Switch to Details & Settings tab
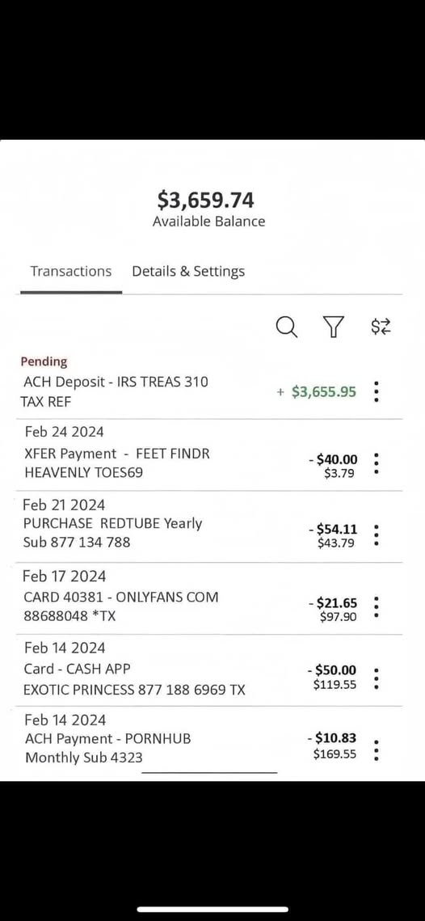The width and height of the screenshot is (425, 921). pos(188,272)
